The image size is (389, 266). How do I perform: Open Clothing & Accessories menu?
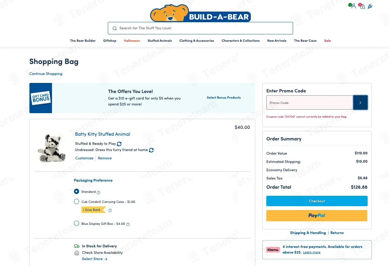[x=197, y=41]
